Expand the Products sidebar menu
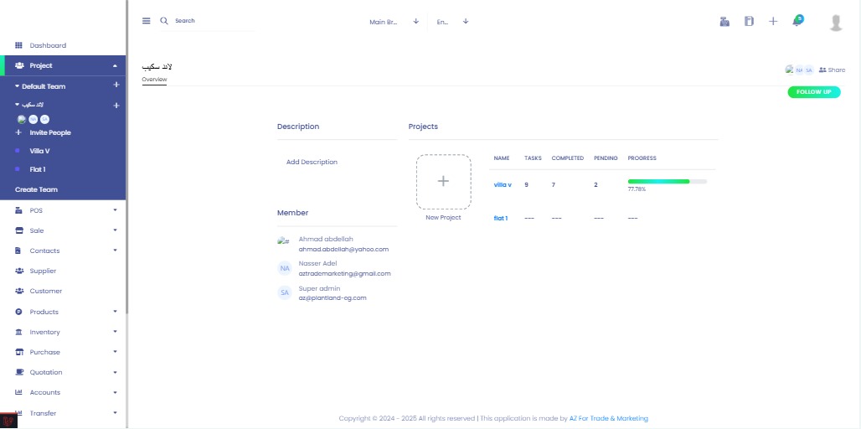Viewport: 861px width, 429px height. (115, 312)
